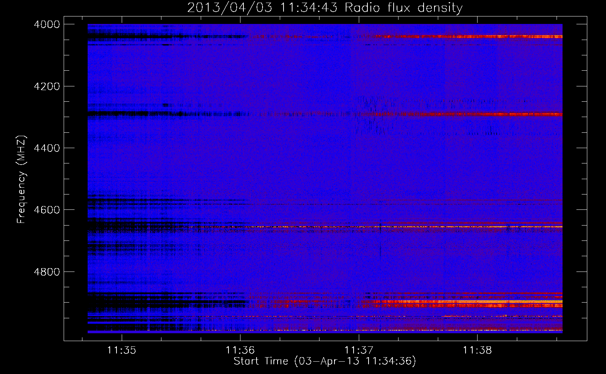Viewport: 606px width, 374px height.
Task: Select the 4200 frequency axis label
Action: click(47, 86)
